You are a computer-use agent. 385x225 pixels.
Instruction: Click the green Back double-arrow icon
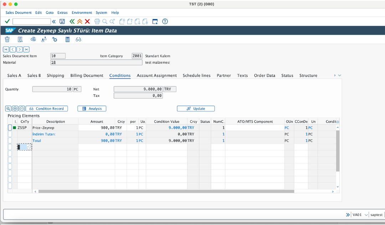coord(72,22)
